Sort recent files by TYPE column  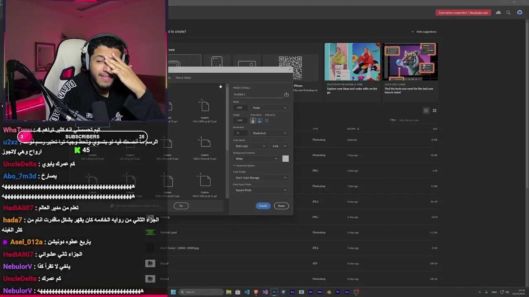(x=315, y=129)
